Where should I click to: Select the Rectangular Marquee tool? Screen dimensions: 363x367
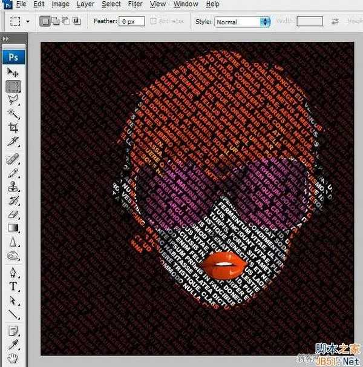click(x=13, y=86)
